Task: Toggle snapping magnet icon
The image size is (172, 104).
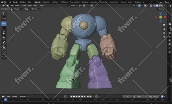Action: pyautogui.click(x=84, y=6)
